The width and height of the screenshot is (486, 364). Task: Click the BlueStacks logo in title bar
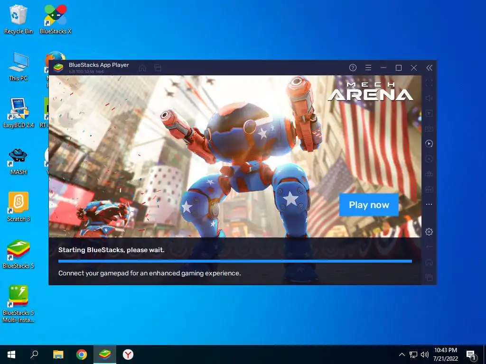pyautogui.click(x=58, y=67)
